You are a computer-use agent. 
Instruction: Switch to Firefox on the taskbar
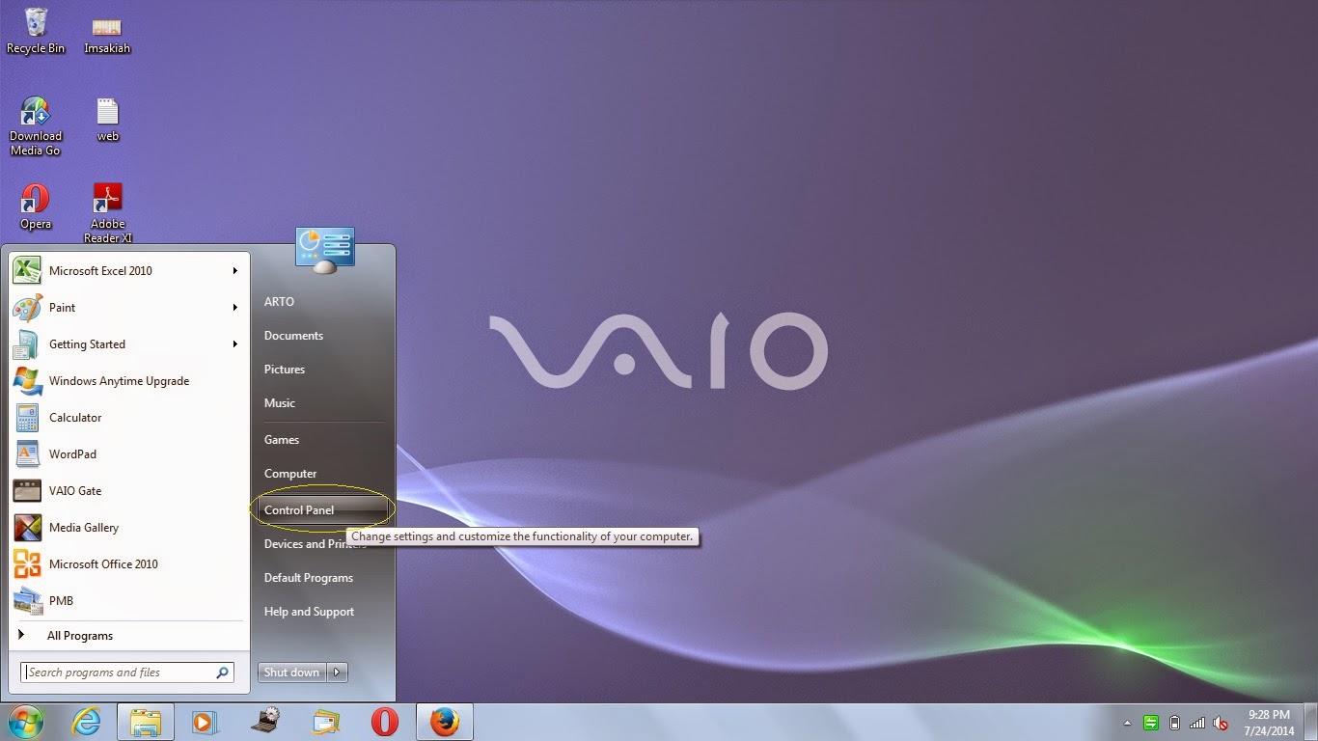click(x=445, y=722)
